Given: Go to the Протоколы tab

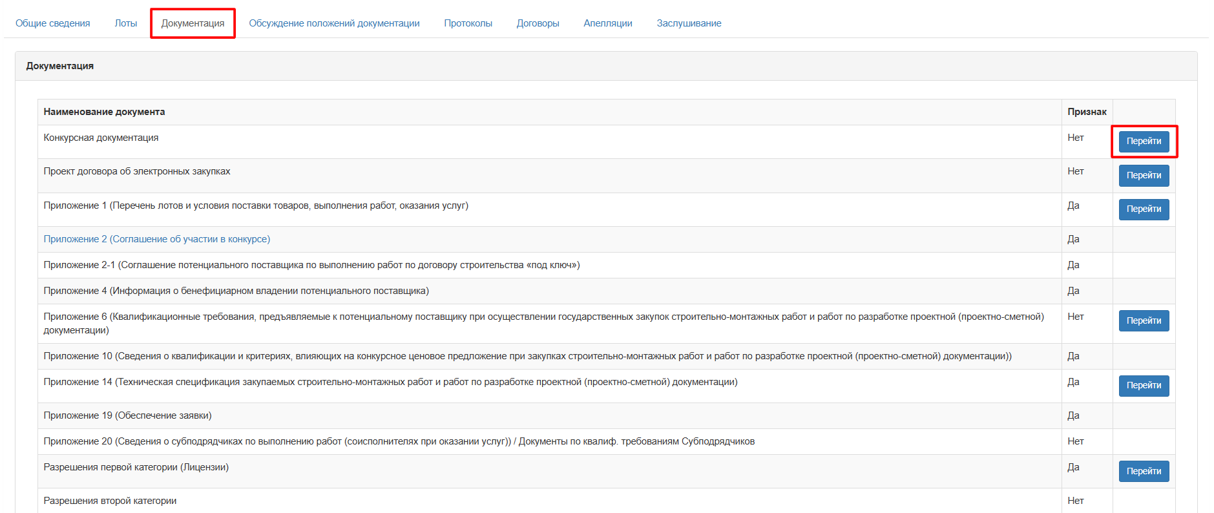Looking at the screenshot, I should pyautogui.click(x=468, y=23).
